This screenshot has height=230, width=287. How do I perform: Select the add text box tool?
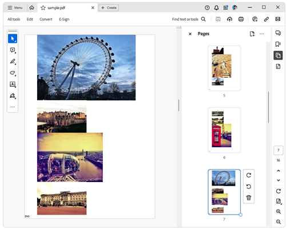click(13, 84)
